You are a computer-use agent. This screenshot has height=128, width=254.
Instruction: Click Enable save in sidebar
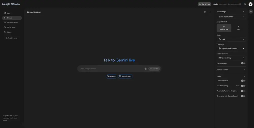(x=11, y=38)
